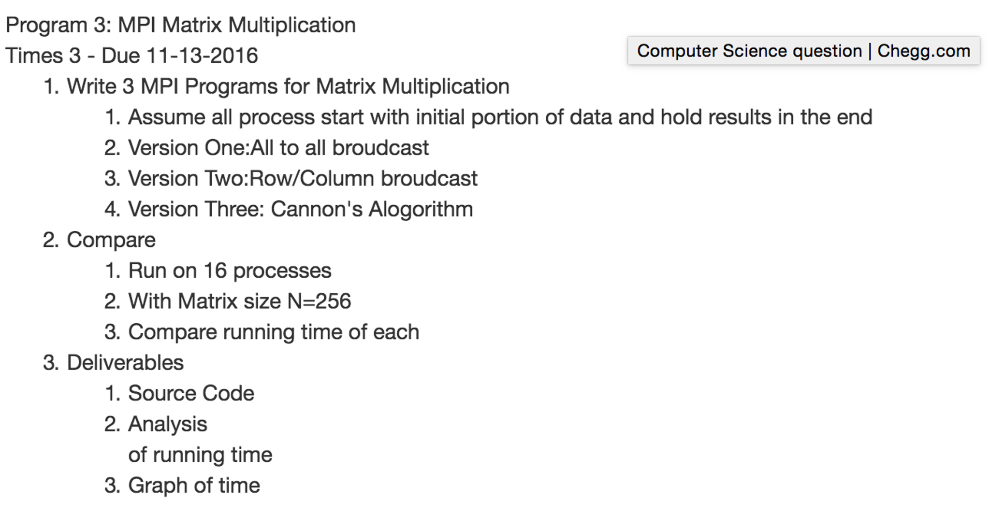989x528 pixels.
Task: Click the number '16' in the processes line
Action: [x=215, y=271]
